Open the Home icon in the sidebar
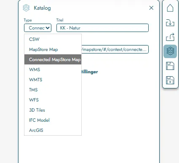179x163 pixels. pyautogui.click(x=170, y=8)
